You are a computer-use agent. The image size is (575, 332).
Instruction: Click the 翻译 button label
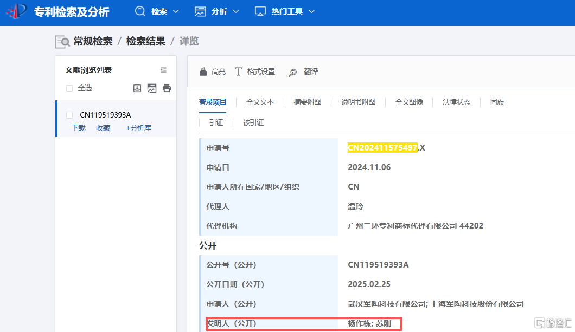point(311,71)
